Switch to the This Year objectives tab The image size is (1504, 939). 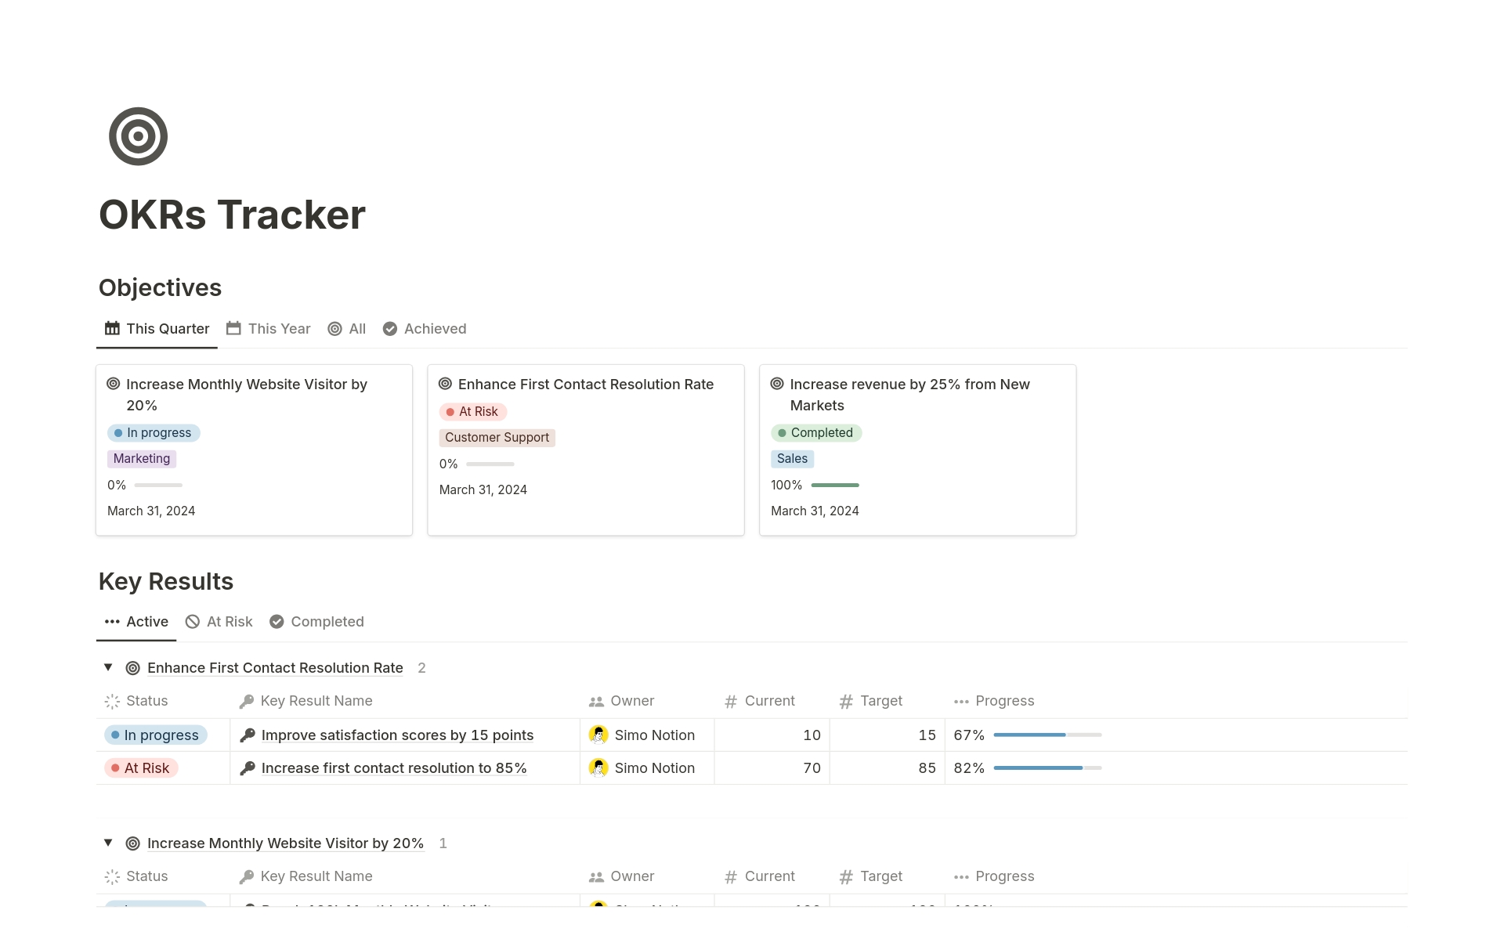coord(269,329)
